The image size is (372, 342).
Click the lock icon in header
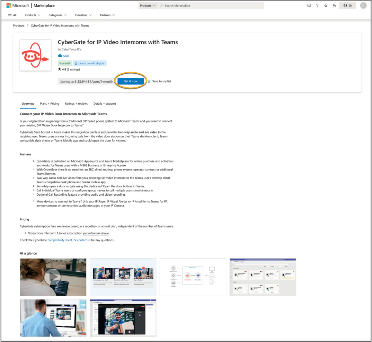coord(334,6)
